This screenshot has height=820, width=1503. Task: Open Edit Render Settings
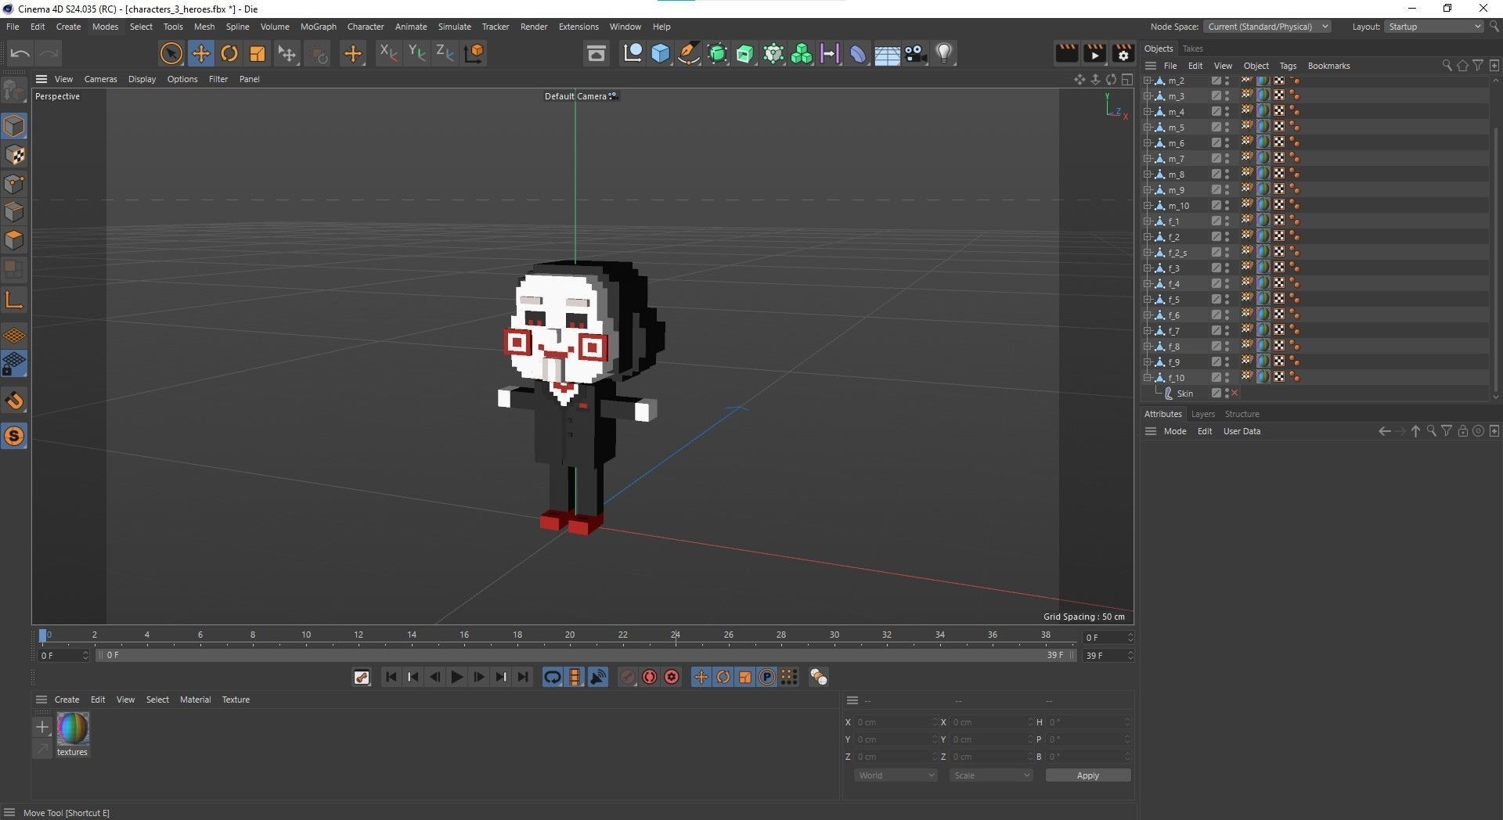pos(1123,53)
